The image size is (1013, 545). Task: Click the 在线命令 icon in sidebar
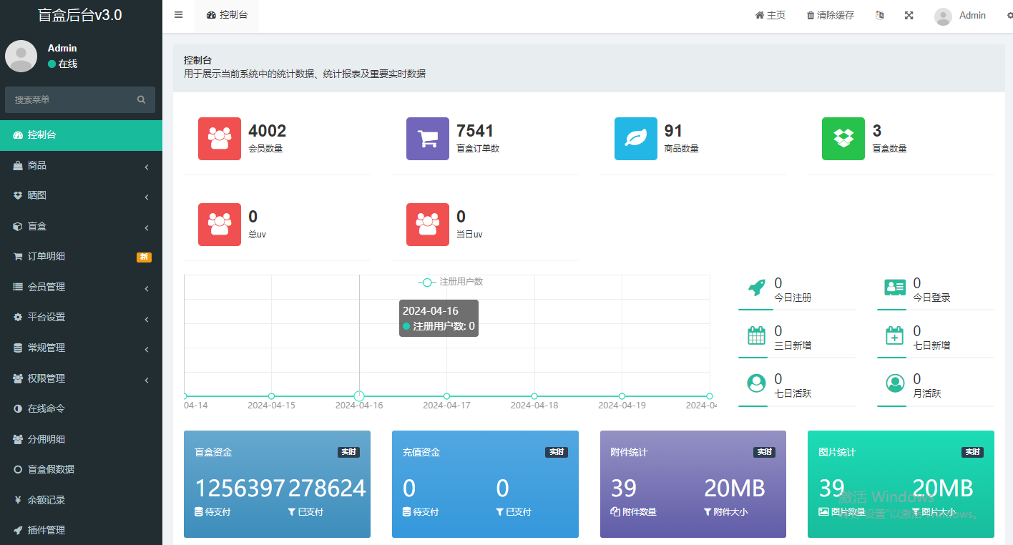16,408
